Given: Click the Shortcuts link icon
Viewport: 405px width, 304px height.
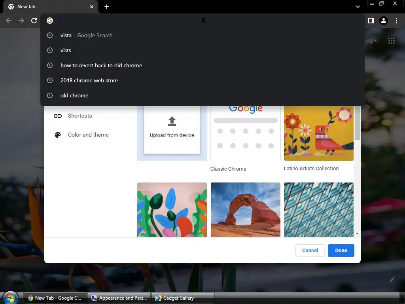Looking at the screenshot, I should (58, 116).
